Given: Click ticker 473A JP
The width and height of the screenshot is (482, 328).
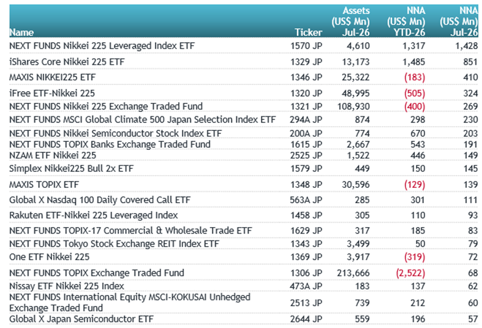Looking at the screenshot, I should (x=306, y=286).
